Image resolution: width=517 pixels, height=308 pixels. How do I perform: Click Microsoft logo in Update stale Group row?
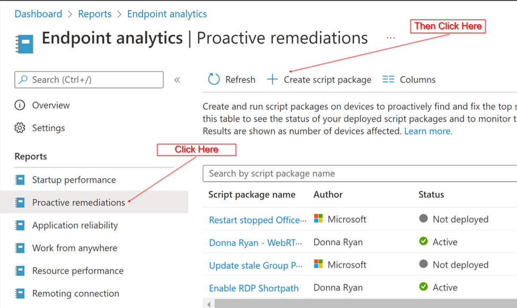pos(318,264)
